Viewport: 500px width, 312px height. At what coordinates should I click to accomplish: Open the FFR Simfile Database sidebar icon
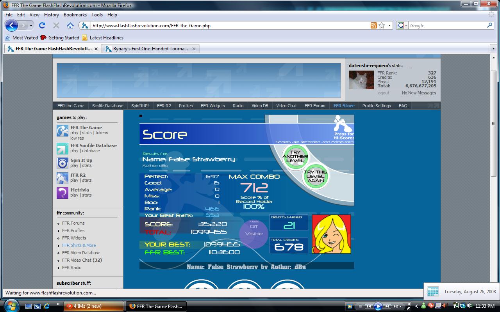tap(62, 148)
